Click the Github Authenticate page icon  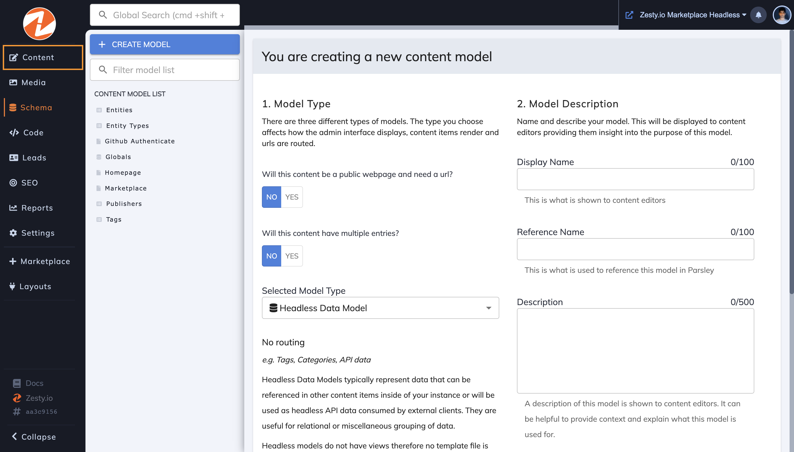pos(98,141)
